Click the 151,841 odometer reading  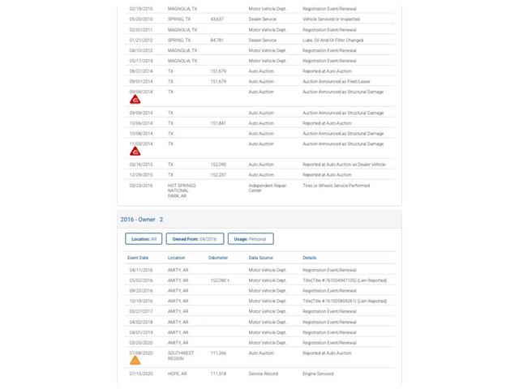218,123
